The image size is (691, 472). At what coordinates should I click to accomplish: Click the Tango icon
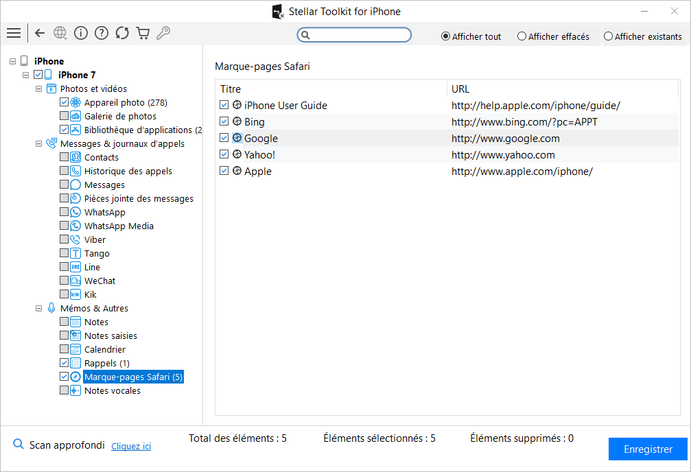(x=75, y=253)
